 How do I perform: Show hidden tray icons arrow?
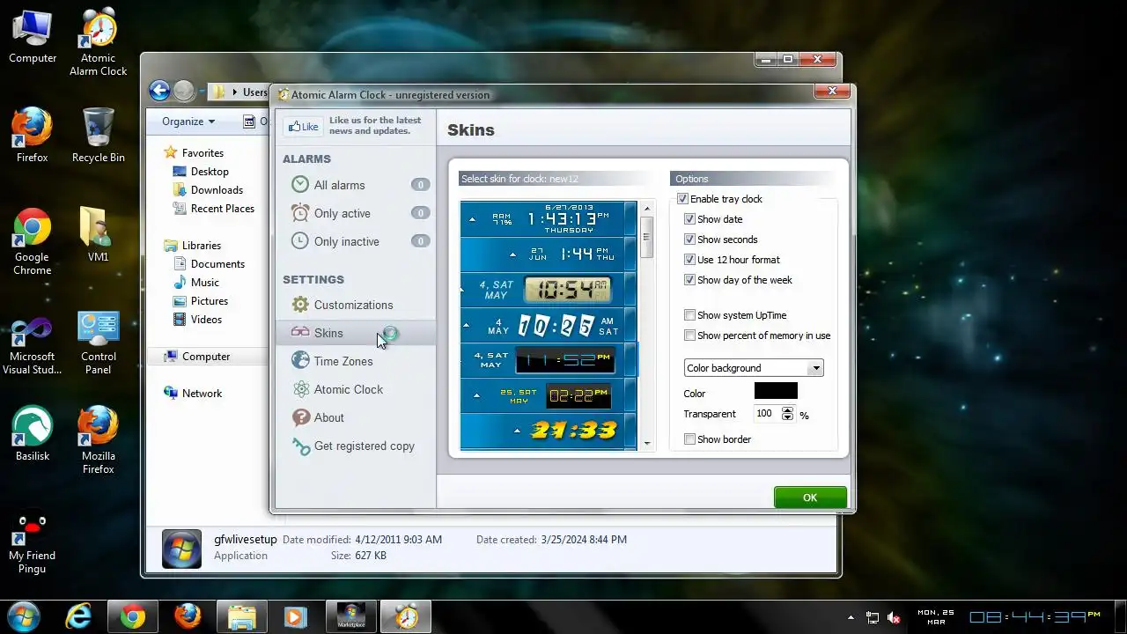click(x=851, y=617)
